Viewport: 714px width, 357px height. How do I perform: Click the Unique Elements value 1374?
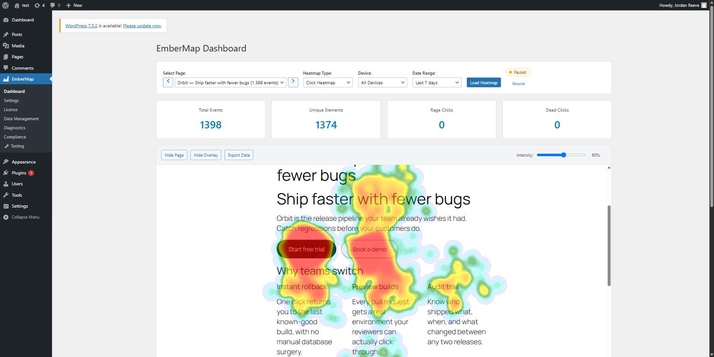point(326,125)
